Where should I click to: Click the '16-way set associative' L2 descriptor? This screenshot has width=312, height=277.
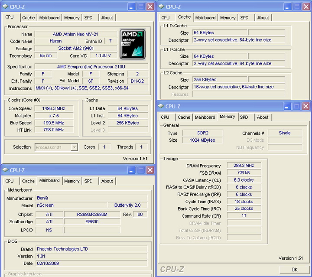click(x=239, y=87)
